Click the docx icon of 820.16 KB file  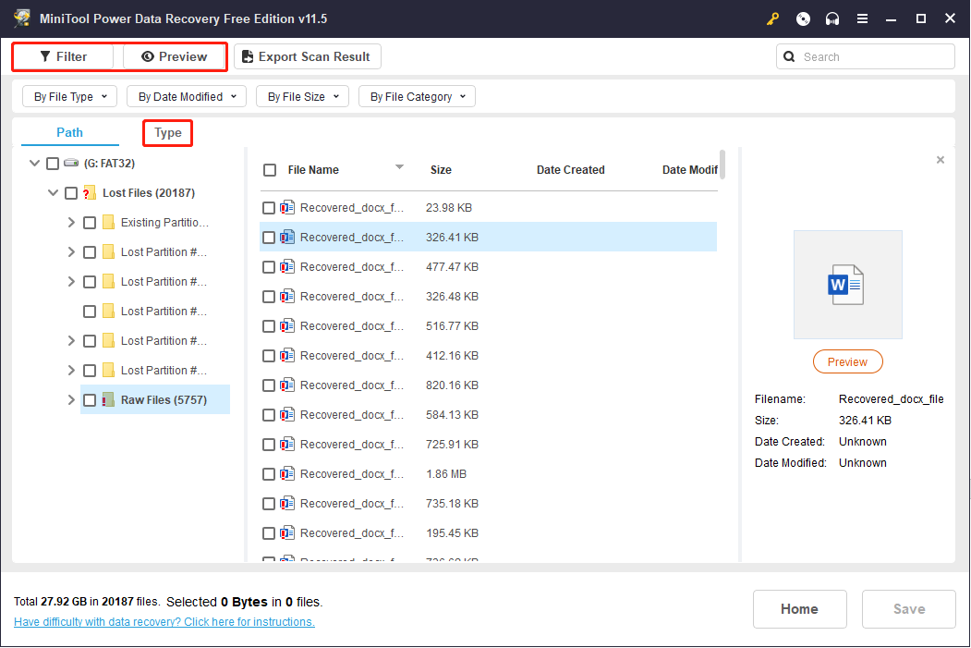(286, 385)
